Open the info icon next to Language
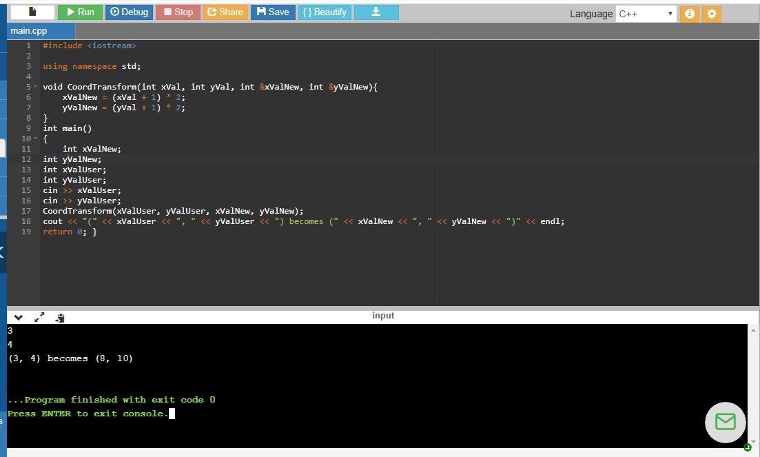The image size is (760, 457). pos(689,14)
